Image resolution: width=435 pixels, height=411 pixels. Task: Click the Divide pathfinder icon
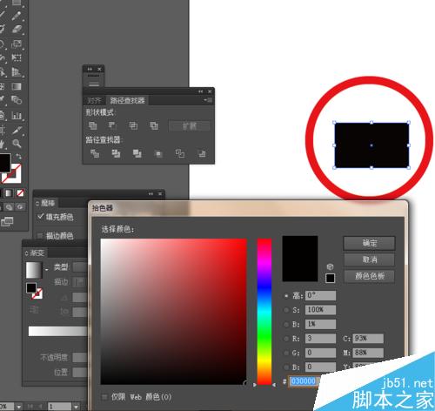click(x=95, y=153)
